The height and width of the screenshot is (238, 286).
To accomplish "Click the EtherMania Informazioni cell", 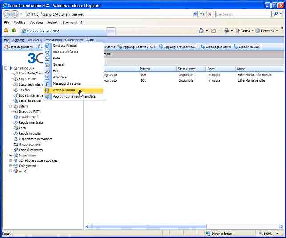I will tap(254, 75).
